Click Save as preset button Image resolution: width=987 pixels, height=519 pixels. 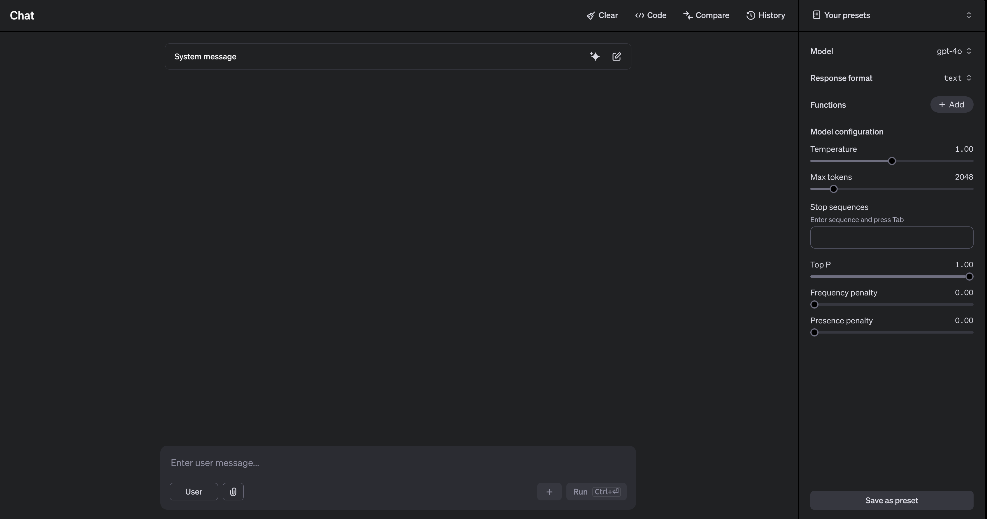point(891,500)
